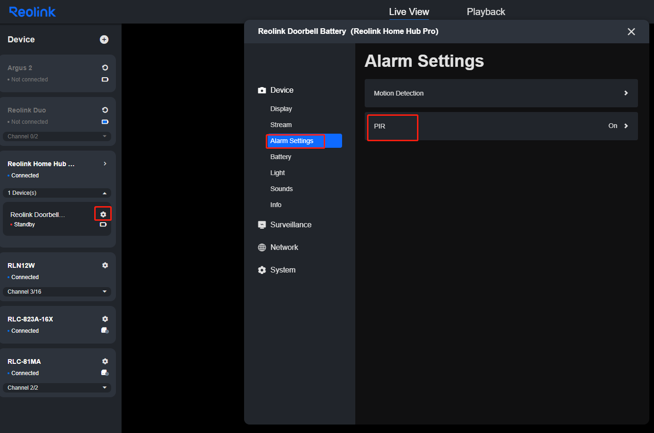The height and width of the screenshot is (433, 654).
Task: Click the System gear icon
Action: pyautogui.click(x=262, y=270)
